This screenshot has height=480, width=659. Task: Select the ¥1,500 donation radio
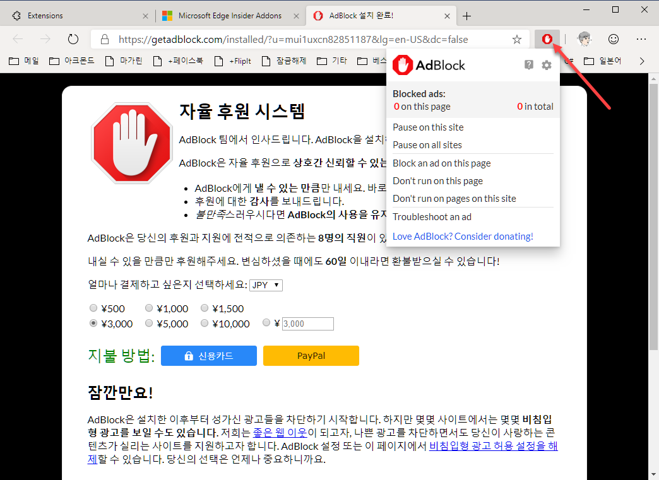[x=205, y=308]
